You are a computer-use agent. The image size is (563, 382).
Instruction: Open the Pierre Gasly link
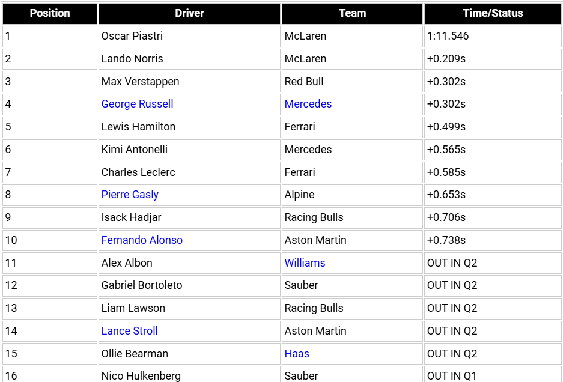130,195
